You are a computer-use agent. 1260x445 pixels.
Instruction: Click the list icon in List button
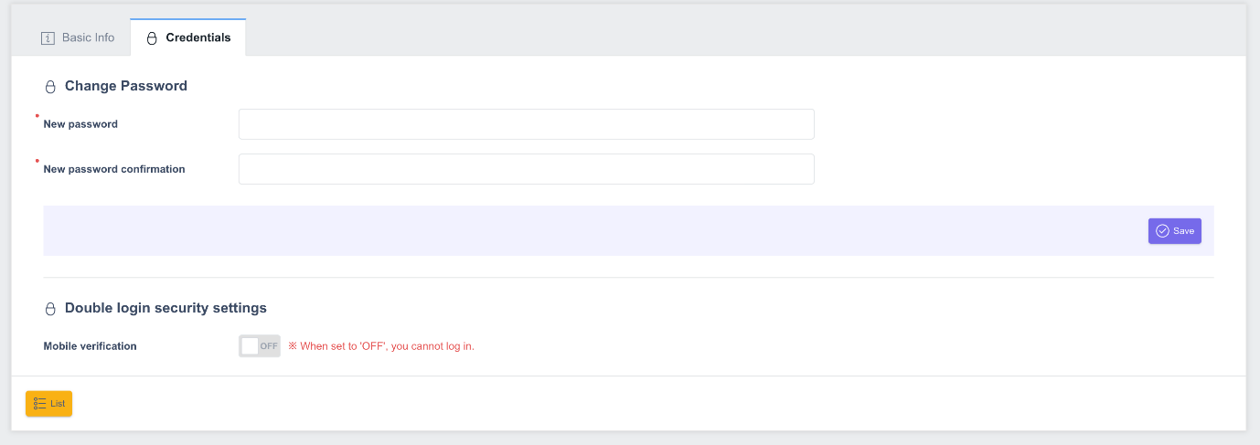pyautogui.click(x=40, y=404)
